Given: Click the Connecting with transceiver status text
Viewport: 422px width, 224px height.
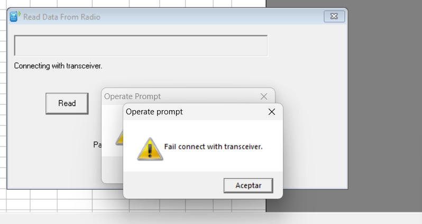Looking at the screenshot, I should pos(58,66).
